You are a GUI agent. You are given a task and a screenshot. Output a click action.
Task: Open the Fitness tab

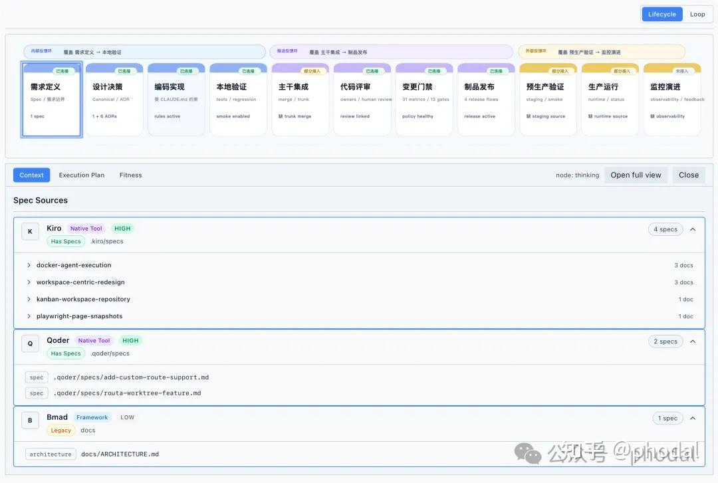130,175
